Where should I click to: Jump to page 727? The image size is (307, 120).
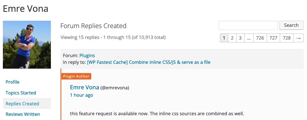[273, 38]
